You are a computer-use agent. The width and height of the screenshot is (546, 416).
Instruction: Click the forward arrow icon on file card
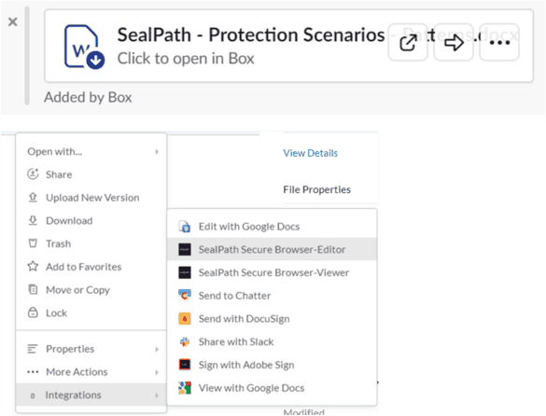454,43
